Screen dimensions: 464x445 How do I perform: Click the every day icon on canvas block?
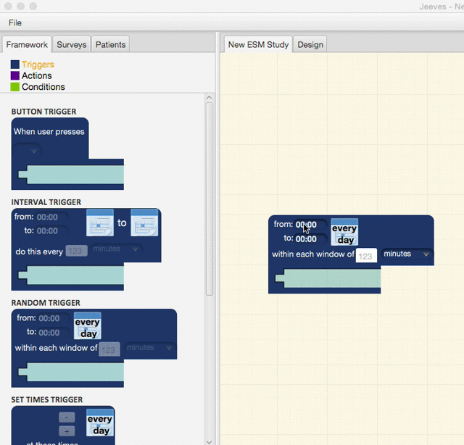point(344,232)
